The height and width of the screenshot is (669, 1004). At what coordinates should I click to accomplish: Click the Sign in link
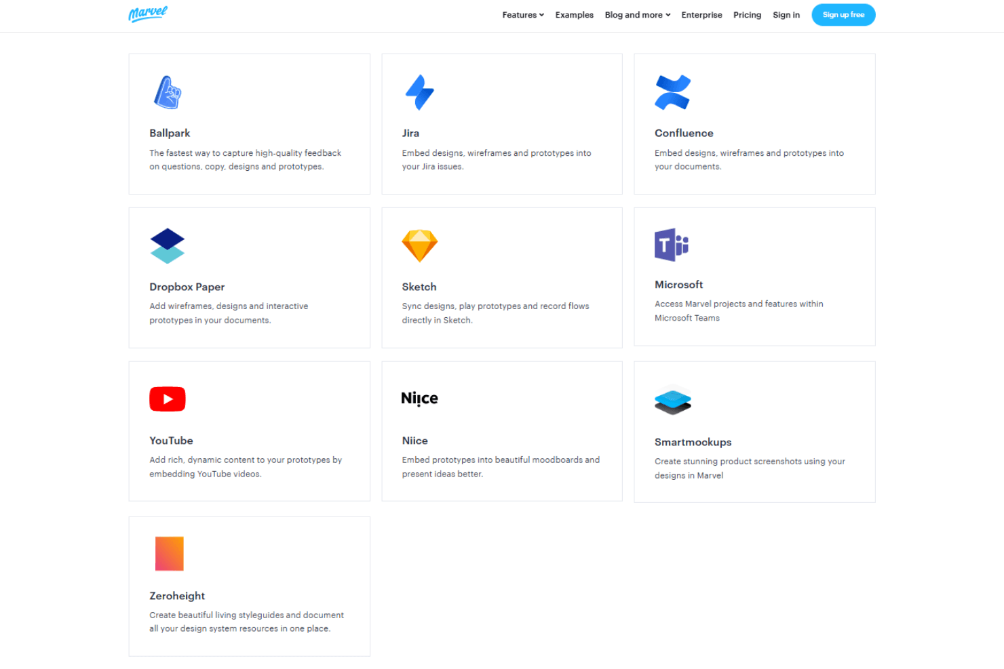coord(786,15)
